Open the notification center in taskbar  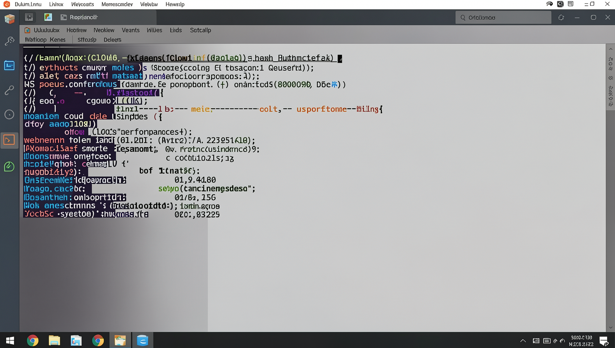(x=604, y=341)
